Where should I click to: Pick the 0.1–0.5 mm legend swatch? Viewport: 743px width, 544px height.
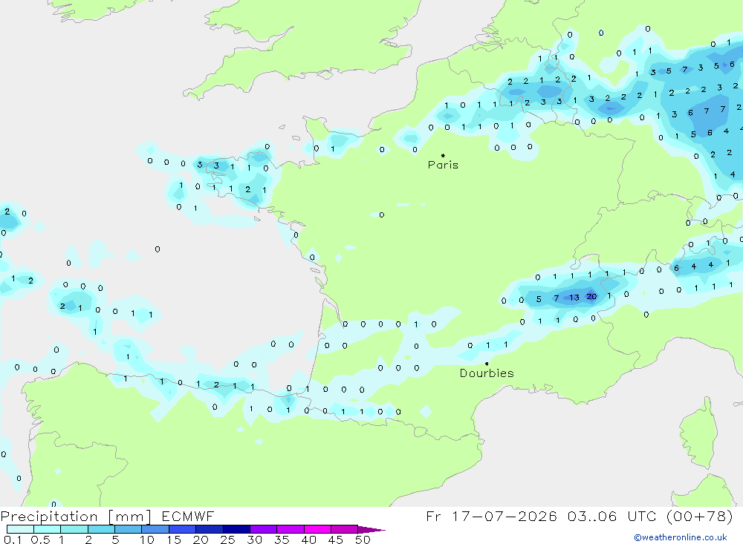coord(20,529)
